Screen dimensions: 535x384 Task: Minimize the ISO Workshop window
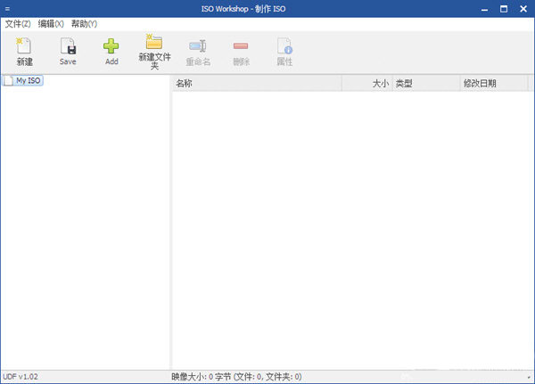[484, 9]
